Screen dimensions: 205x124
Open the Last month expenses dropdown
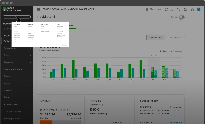pyautogui.click(x=97, y=105)
